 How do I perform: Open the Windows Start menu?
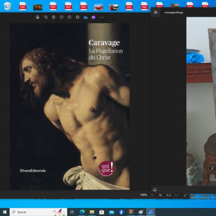(x=4, y=212)
